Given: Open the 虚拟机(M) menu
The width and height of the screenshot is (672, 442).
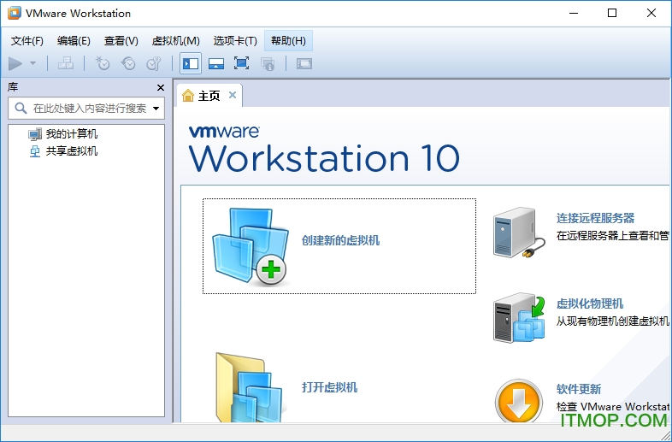Looking at the screenshot, I should [x=176, y=41].
